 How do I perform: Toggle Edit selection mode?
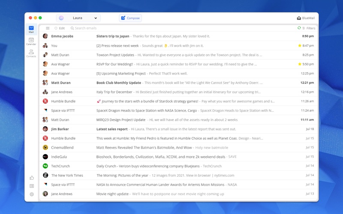[x=60, y=28]
